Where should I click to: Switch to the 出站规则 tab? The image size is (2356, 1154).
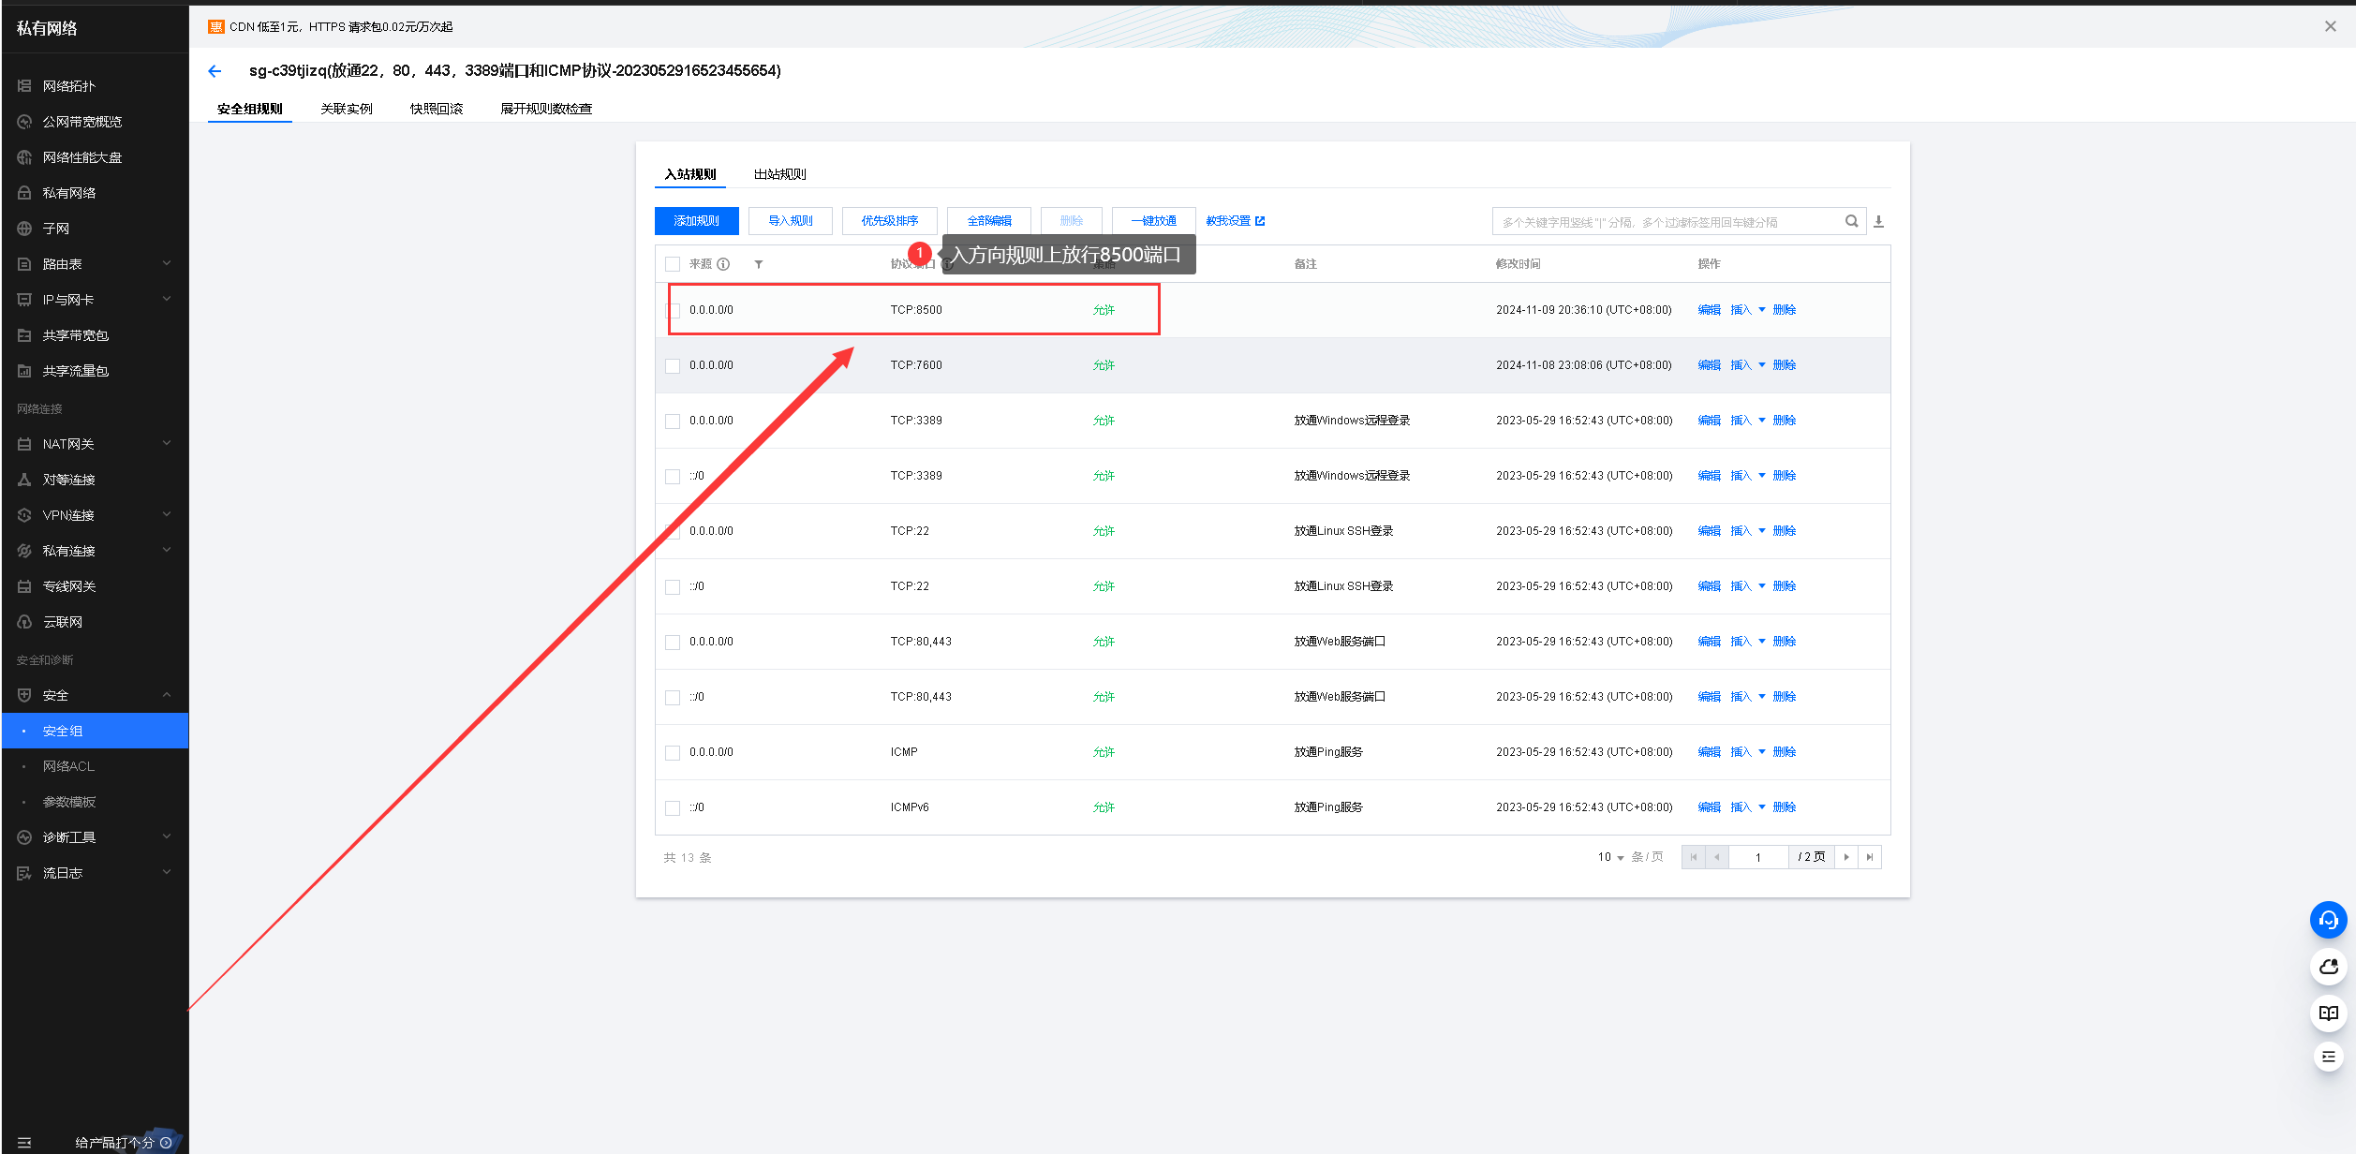(x=779, y=174)
